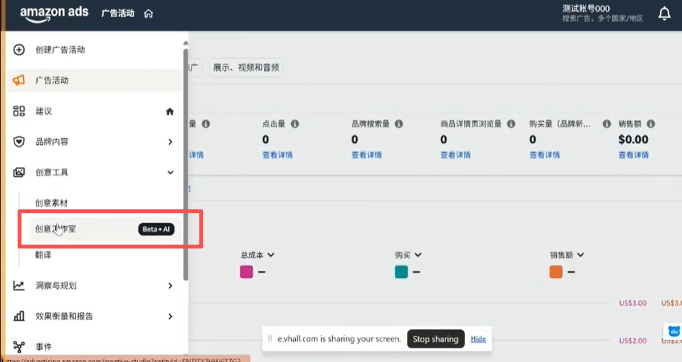The height and width of the screenshot is (362, 682).
Task: Click the drag handle on the sharing bar
Action: pos(270,339)
